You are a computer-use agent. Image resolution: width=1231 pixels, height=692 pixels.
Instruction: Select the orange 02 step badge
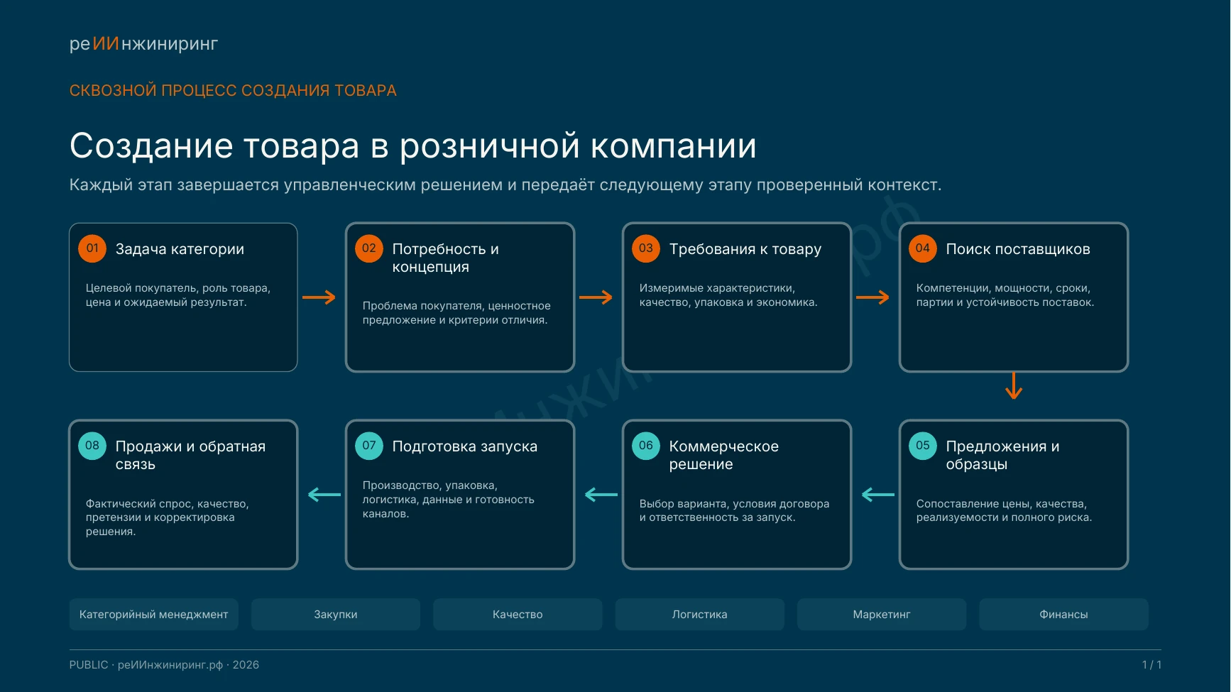[x=369, y=248]
